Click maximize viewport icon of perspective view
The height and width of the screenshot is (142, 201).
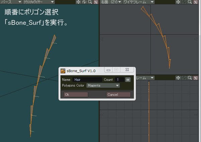click(96, 2)
